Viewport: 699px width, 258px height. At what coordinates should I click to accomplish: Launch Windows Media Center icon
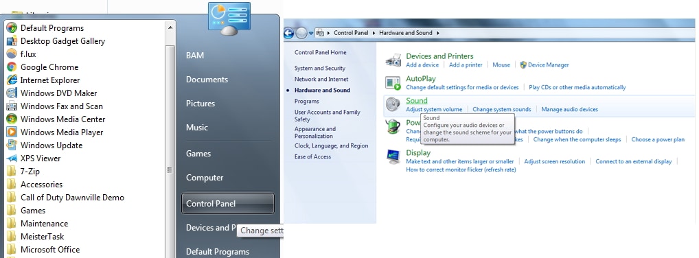(12, 119)
